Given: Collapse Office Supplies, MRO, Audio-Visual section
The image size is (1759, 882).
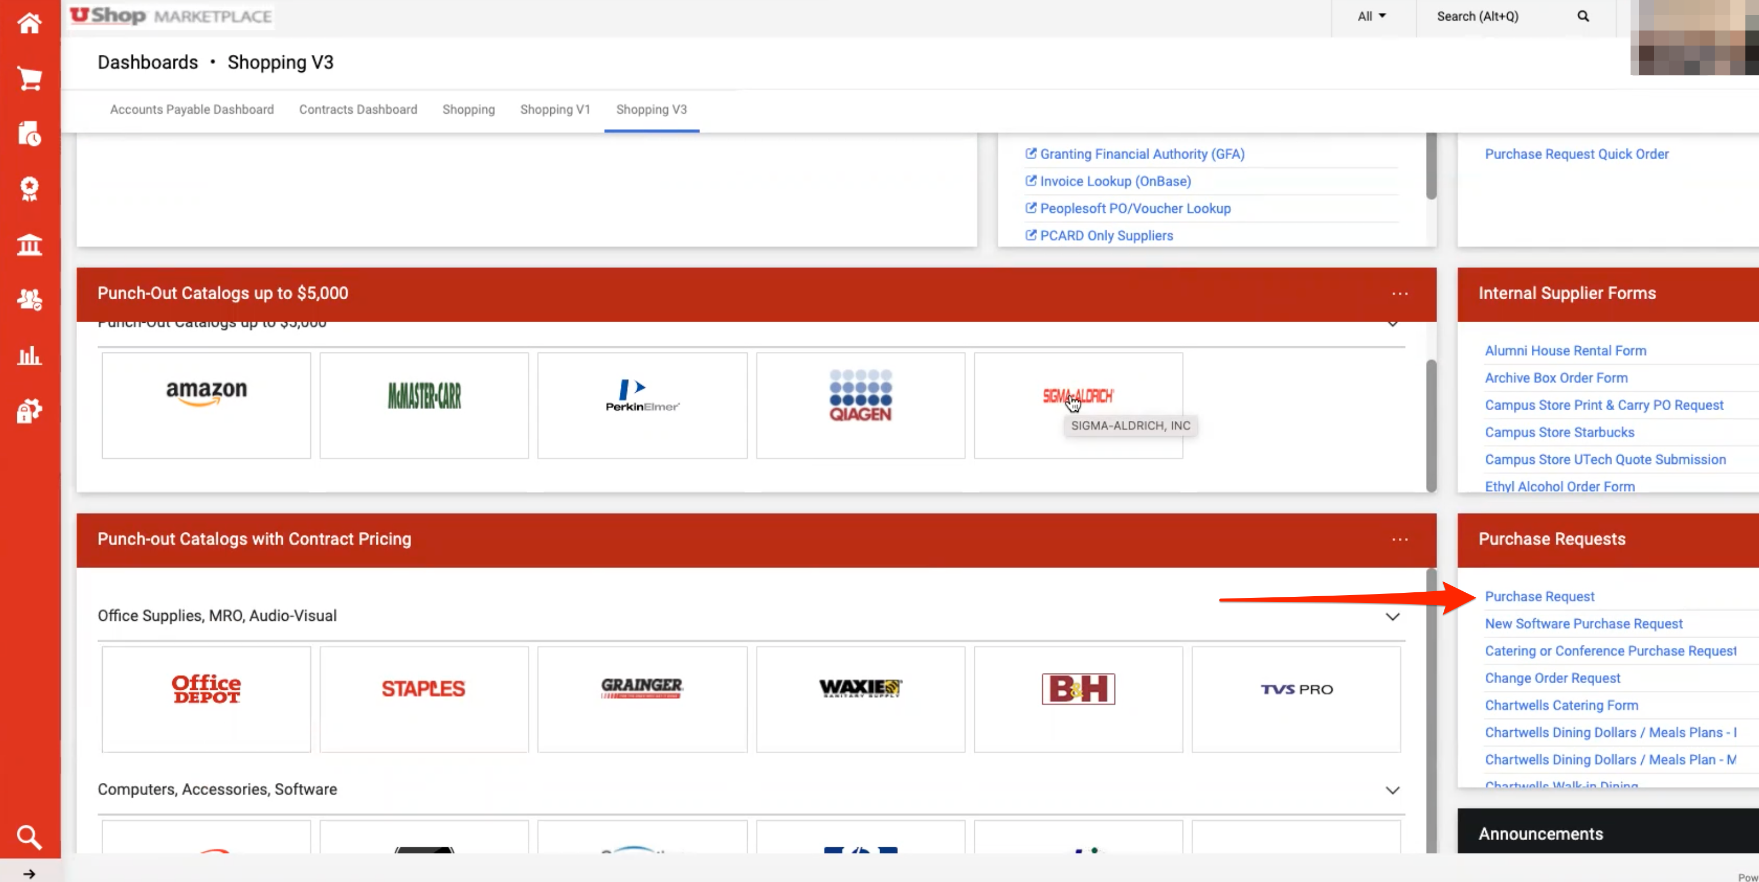Looking at the screenshot, I should [x=1392, y=616].
